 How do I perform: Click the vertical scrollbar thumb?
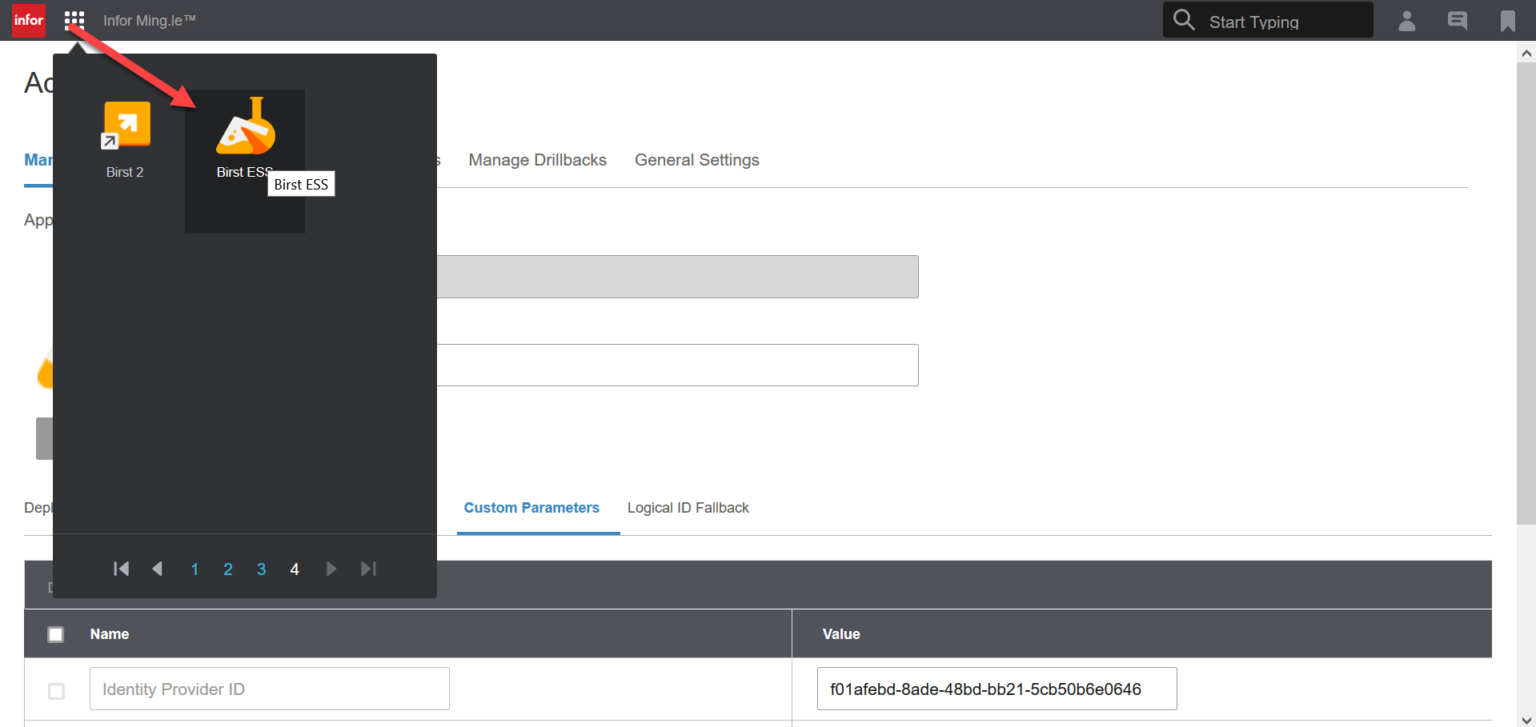[1526, 294]
